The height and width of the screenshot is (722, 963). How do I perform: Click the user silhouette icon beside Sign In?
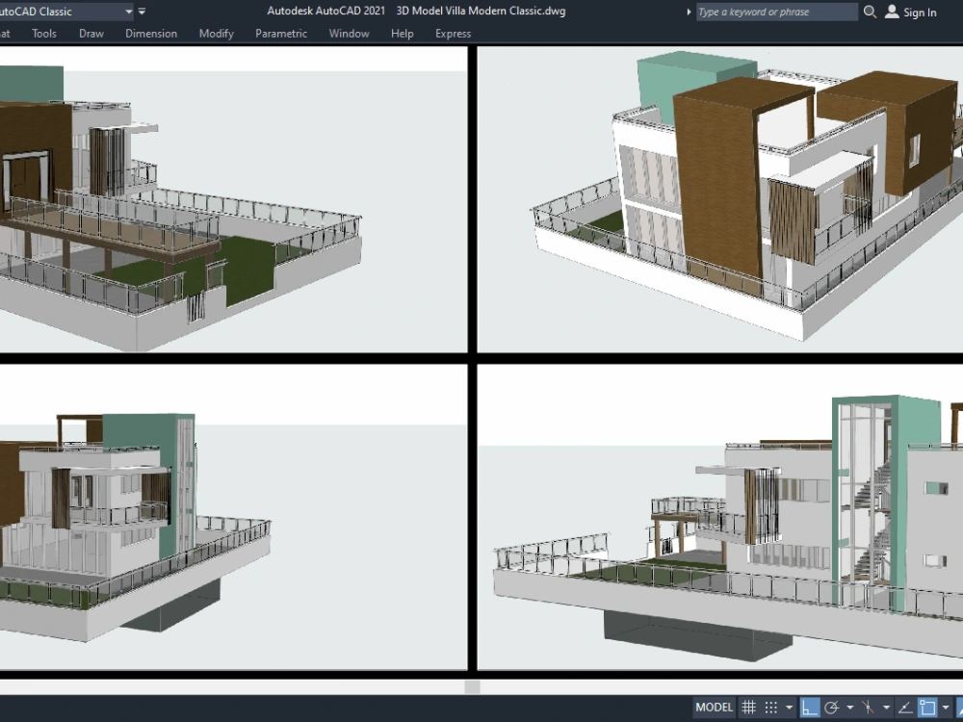pyautogui.click(x=891, y=12)
